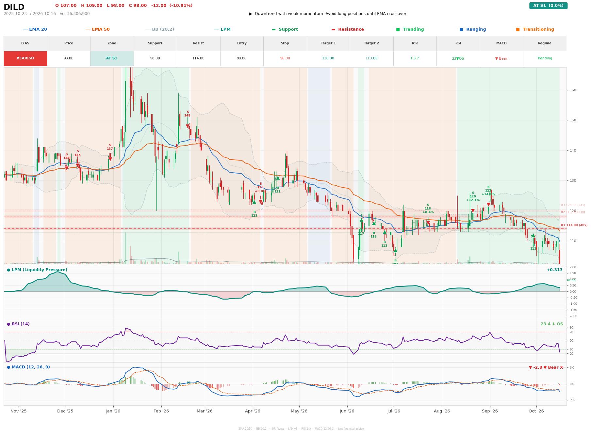Viewport: 591px width, 434px height.
Task: Click the Sep '26 date axis label
Action: (490, 411)
